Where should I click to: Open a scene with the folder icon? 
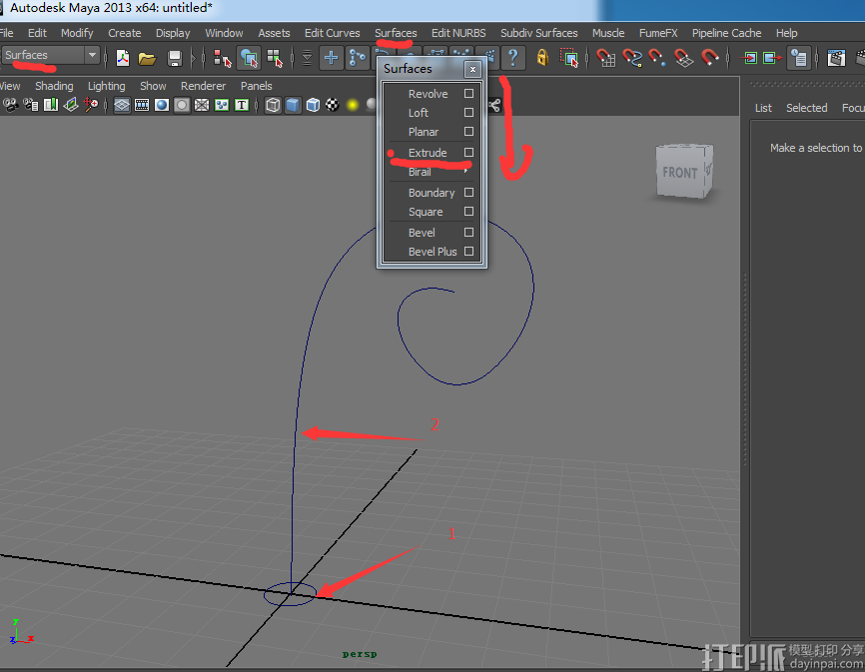[x=147, y=58]
